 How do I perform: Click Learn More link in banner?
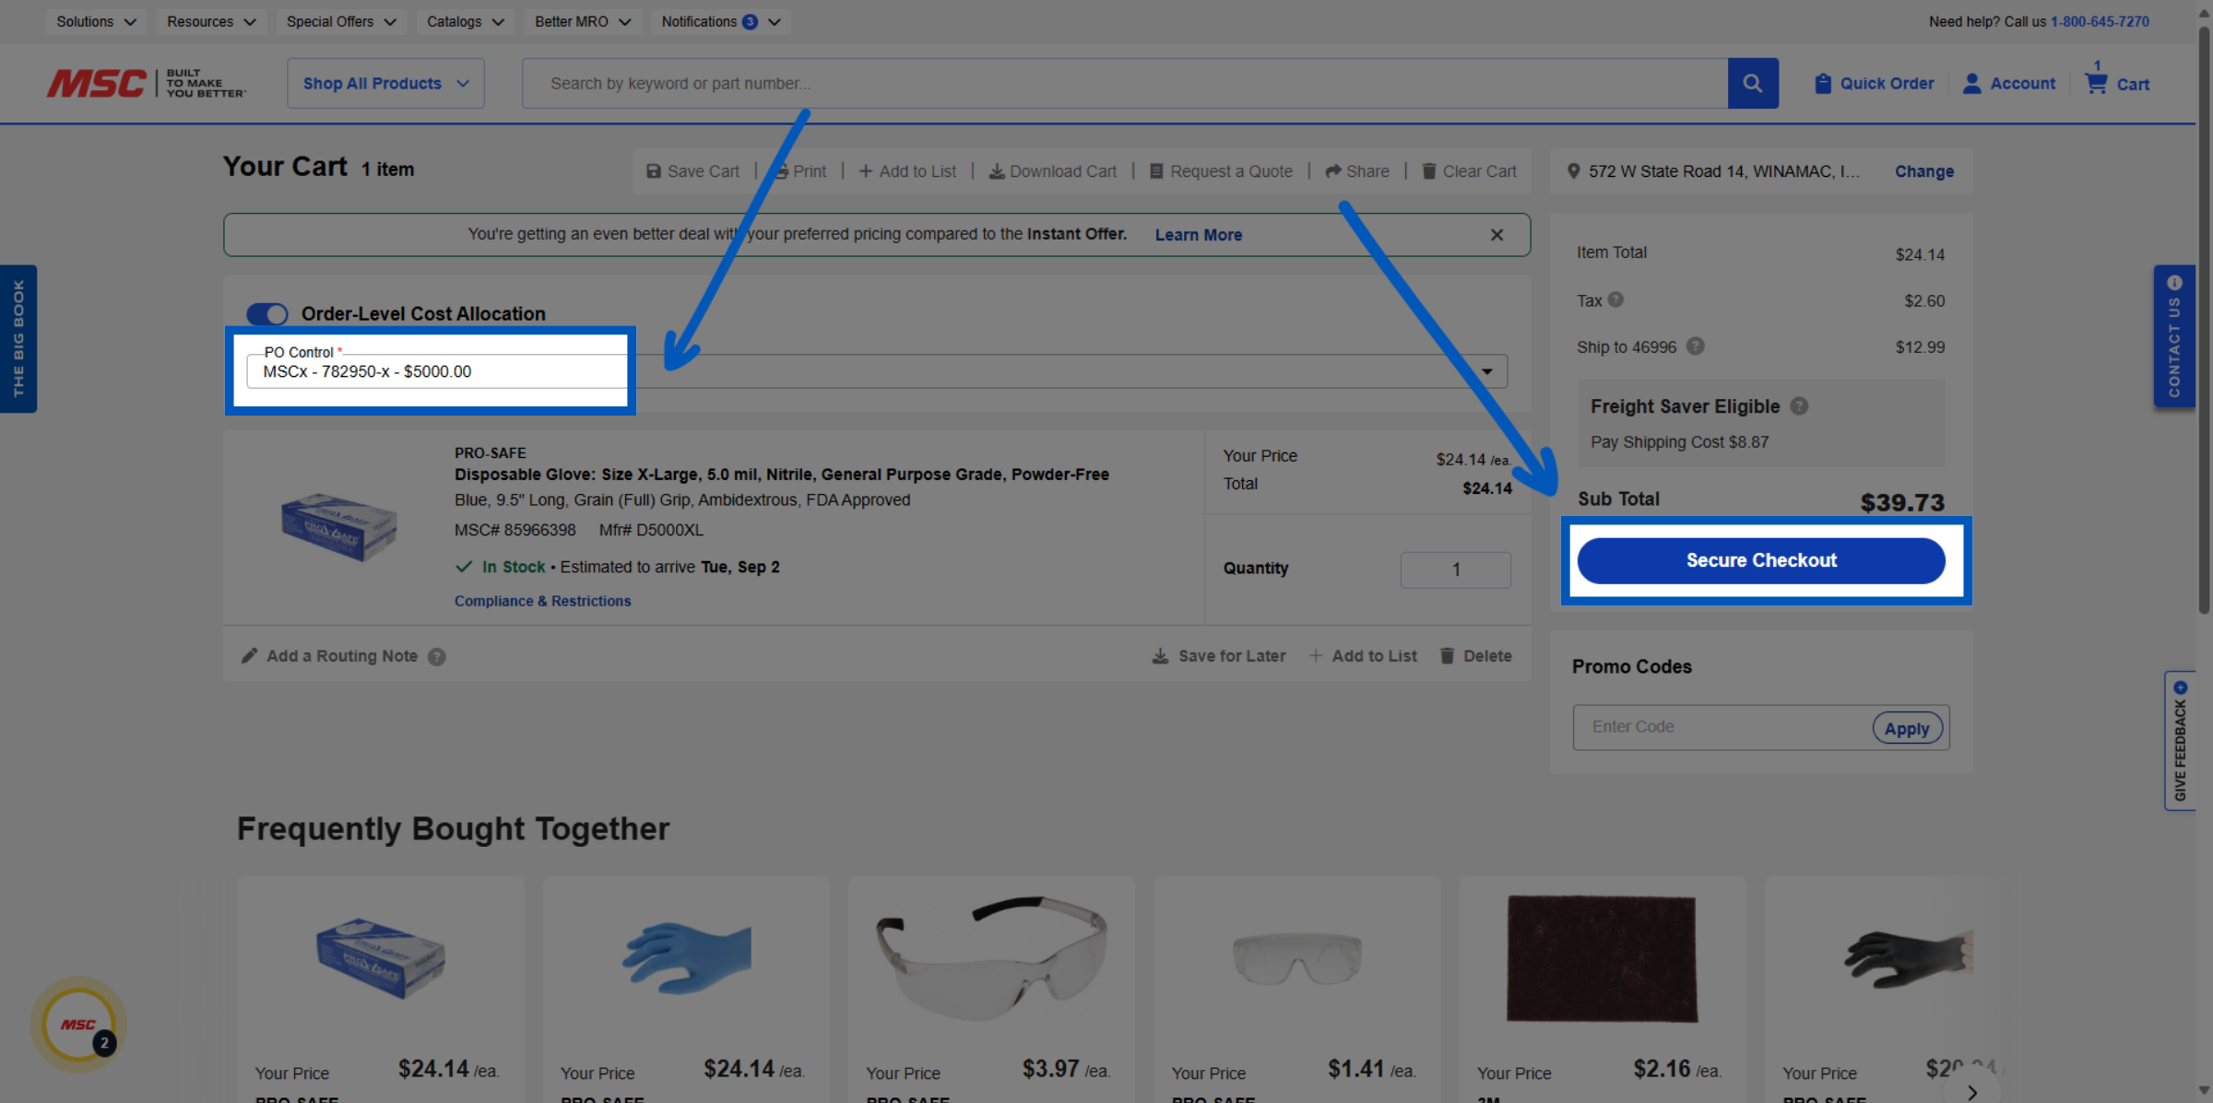pyautogui.click(x=1199, y=235)
